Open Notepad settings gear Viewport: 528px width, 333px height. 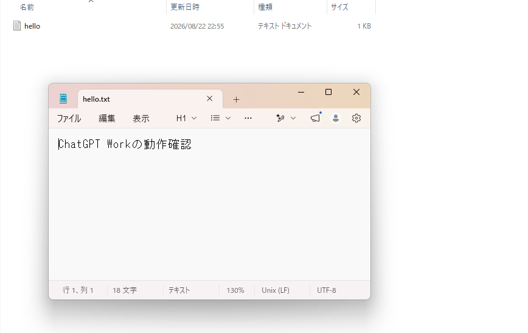click(356, 118)
